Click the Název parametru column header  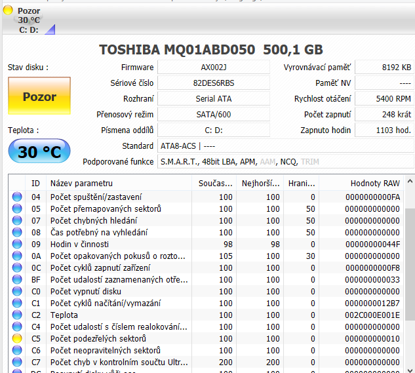tap(119, 183)
